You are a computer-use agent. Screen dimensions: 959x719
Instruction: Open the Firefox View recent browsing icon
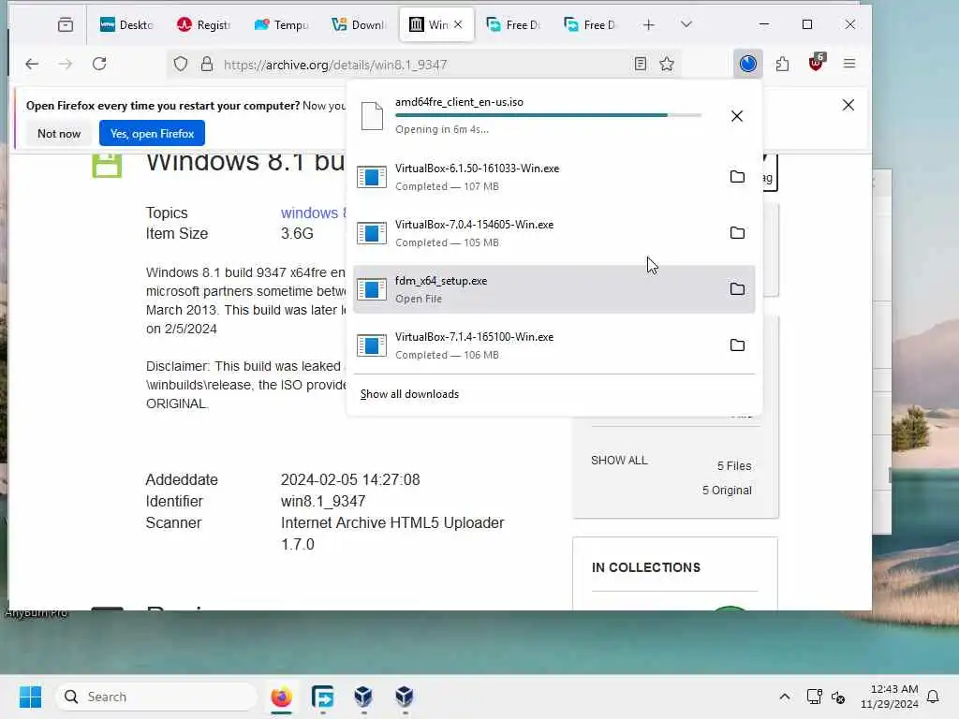[x=66, y=24]
